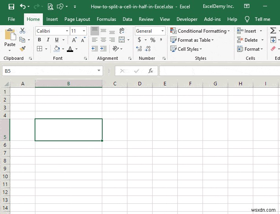The image size is (280, 214).
Task: Expand the Paste options arrow
Action: (x=10, y=51)
